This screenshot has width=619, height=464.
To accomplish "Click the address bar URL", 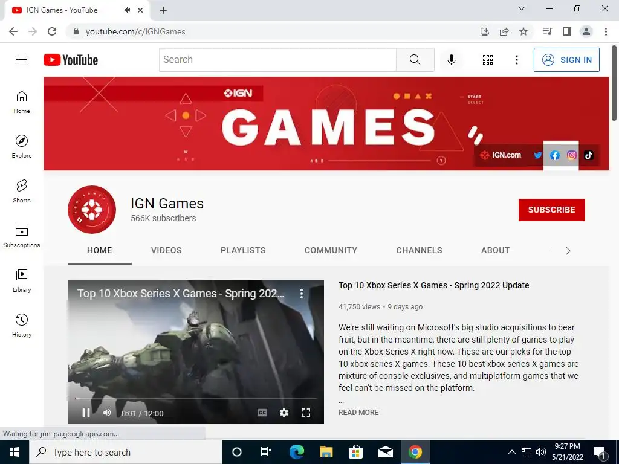I will click(x=135, y=31).
